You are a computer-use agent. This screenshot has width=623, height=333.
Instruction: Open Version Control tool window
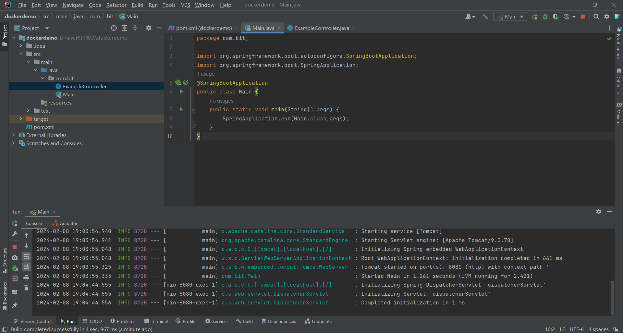point(33,321)
